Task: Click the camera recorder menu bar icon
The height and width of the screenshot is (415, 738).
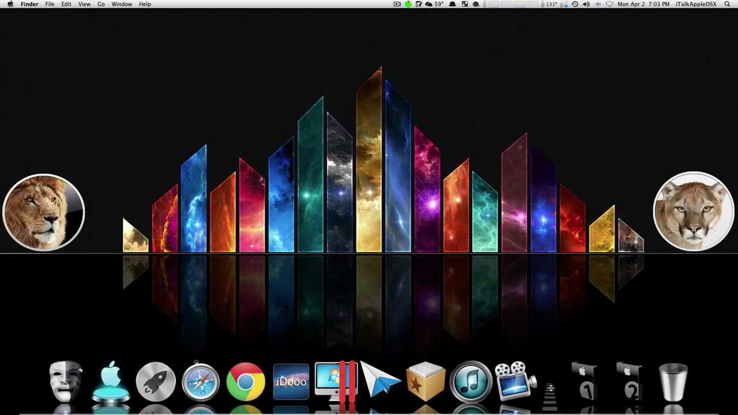Action: [x=397, y=4]
